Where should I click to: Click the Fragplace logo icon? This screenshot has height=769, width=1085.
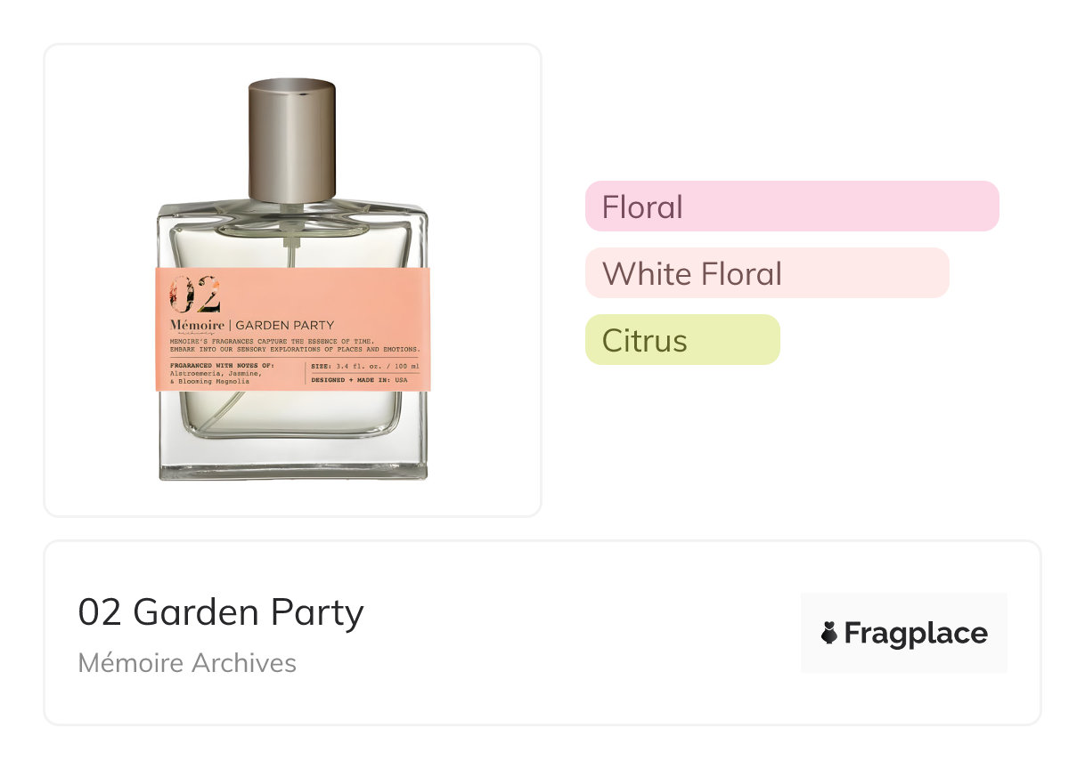(x=829, y=634)
